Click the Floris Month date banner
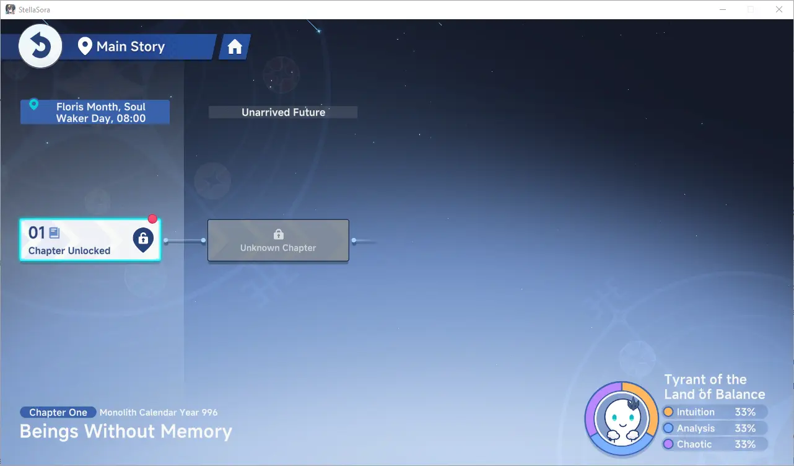The width and height of the screenshot is (794, 466). pyautogui.click(x=95, y=113)
